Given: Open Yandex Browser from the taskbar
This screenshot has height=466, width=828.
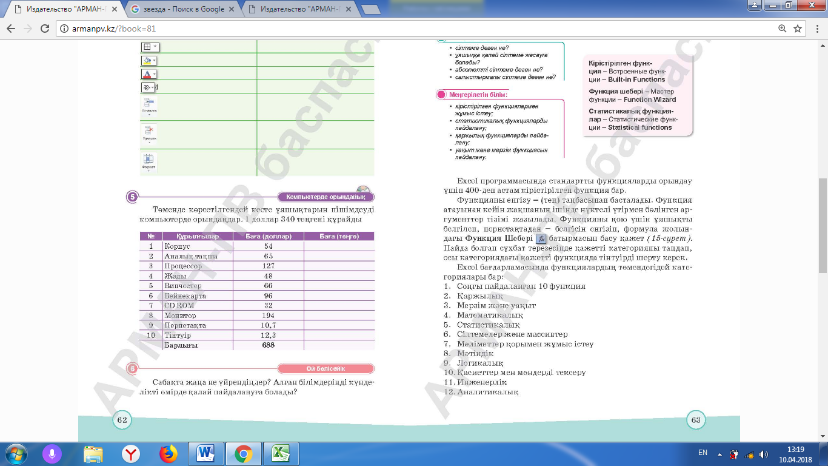Looking at the screenshot, I should (130, 453).
